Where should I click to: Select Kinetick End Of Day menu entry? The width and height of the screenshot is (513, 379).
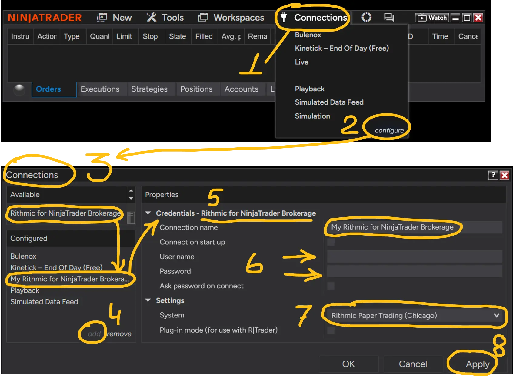pyautogui.click(x=341, y=48)
